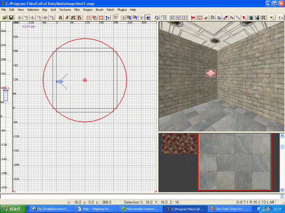Click the TEX flip Y icon
285x213 pixels.
pos(135,17)
